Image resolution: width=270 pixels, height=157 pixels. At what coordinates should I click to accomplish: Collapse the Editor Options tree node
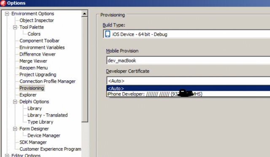7,155
